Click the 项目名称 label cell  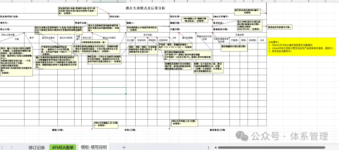click(x=115, y=16)
